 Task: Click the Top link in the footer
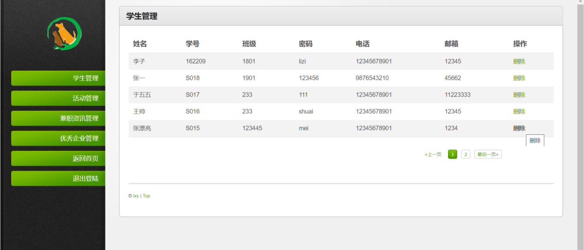click(x=147, y=196)
